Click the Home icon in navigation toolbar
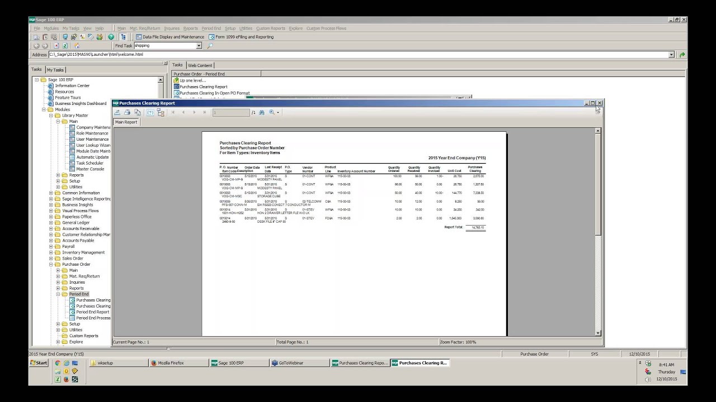Viewport: 716px width, 402px height. tap(77, 46)
